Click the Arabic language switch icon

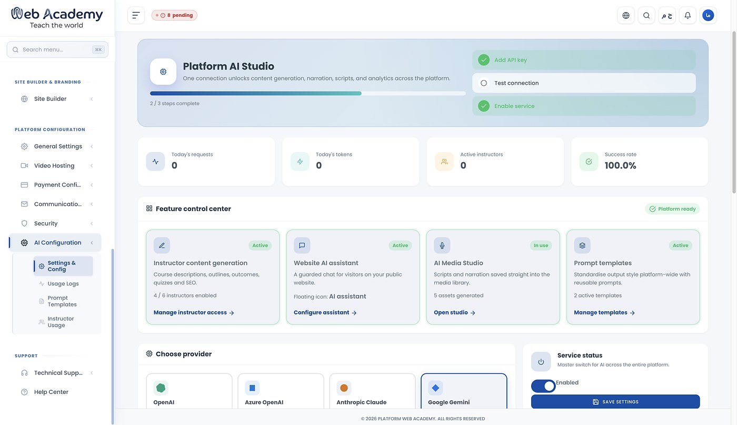tap(667, 15)
